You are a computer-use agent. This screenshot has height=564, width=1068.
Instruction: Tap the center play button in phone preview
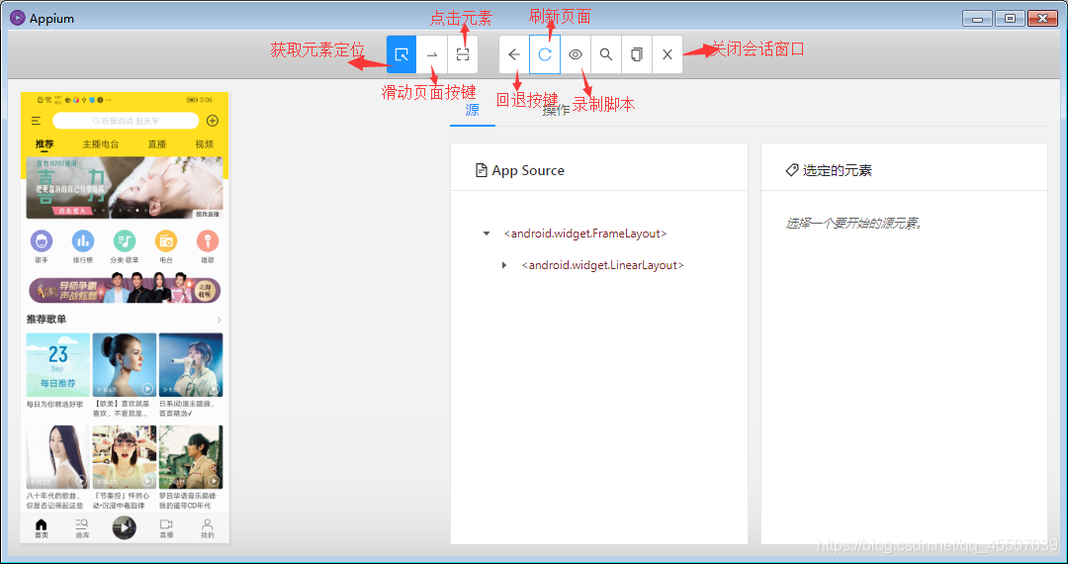124,527
